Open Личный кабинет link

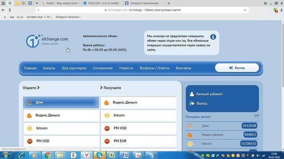pyautogui.click(x=209, y=94)
